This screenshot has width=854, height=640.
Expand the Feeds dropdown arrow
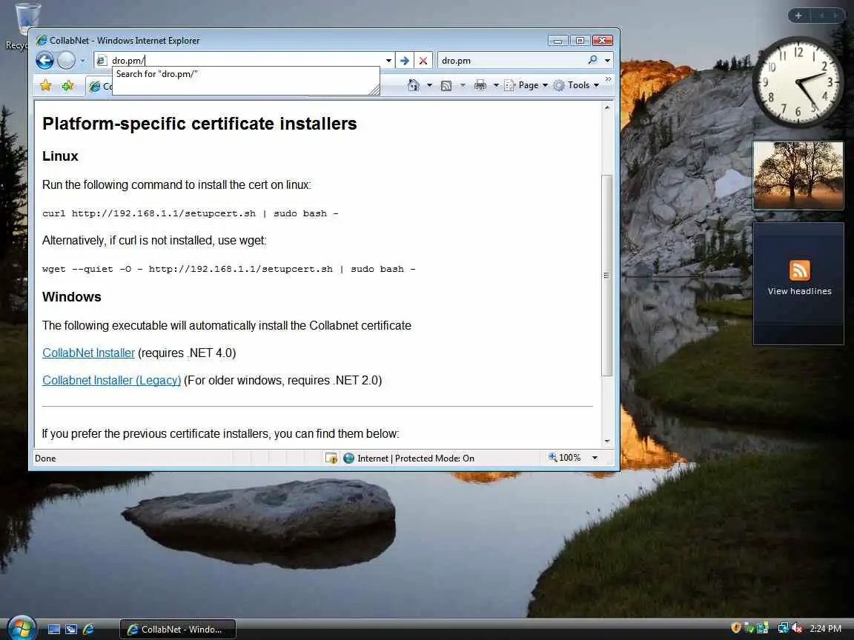tap(463, 85)
